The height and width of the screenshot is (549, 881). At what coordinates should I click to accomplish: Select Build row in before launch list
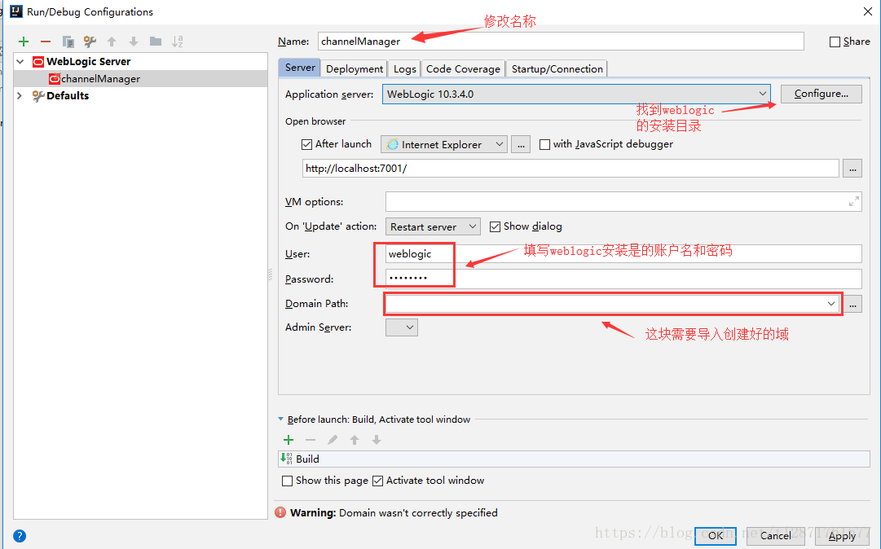point(574,459)
